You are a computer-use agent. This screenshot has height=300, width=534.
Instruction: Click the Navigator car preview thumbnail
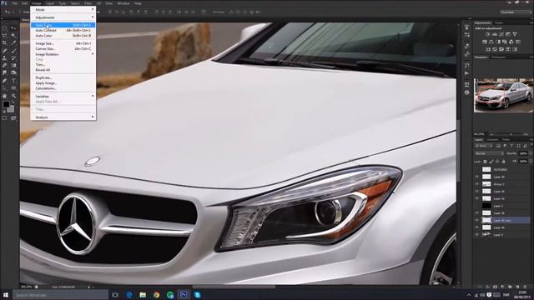pos(503,96)
